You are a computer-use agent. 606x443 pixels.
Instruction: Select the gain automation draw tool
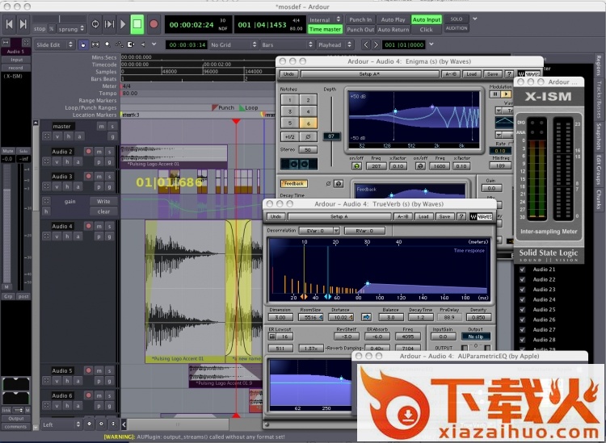click(x=119, y=44)
